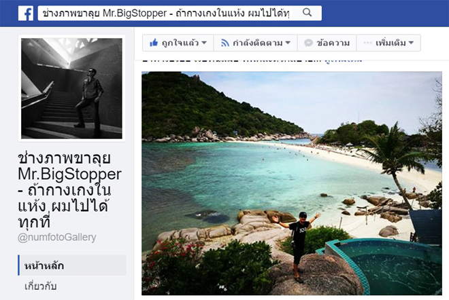
Task: Open the เกี่ยวกับ sidebar tab
Action: click(41, 286)
